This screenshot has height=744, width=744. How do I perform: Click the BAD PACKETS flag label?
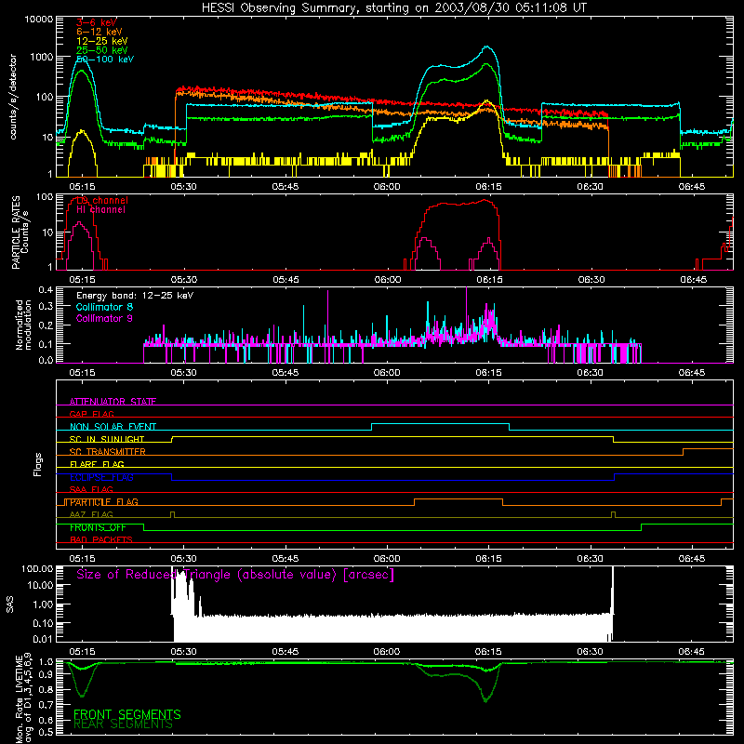pyautogui.click(x=101, y=539)
